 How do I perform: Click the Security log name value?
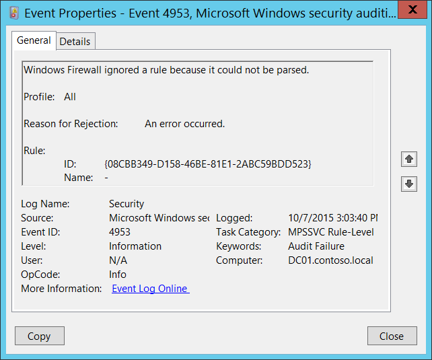[x=127, y=204]
